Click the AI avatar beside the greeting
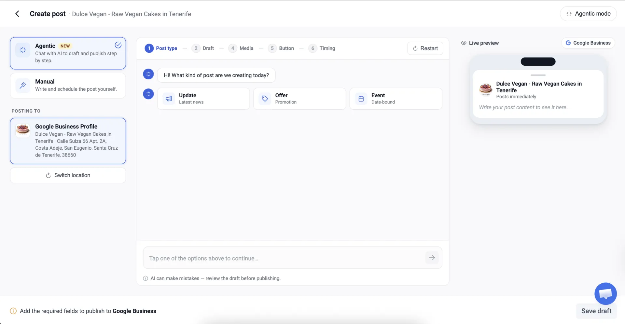 148,74
